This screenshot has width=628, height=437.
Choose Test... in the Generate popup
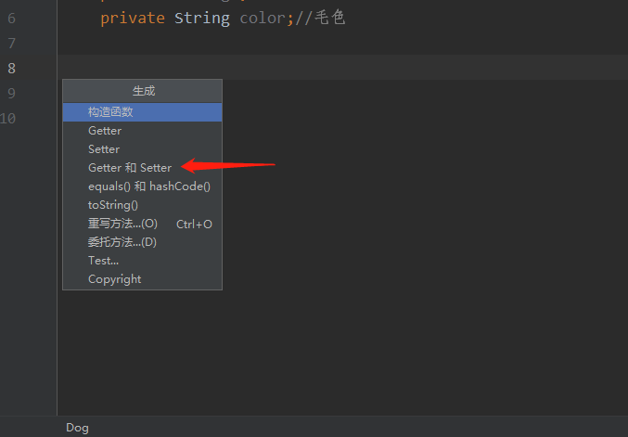pos(103,261)
